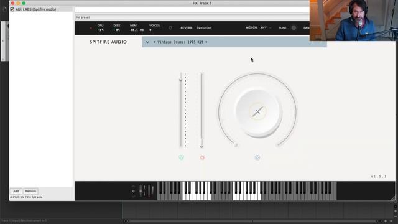The height and width of the screenshot is (224, 398).
Task: Click the TUNE knob
Action: pyautogui.click(x=294, y=27)
